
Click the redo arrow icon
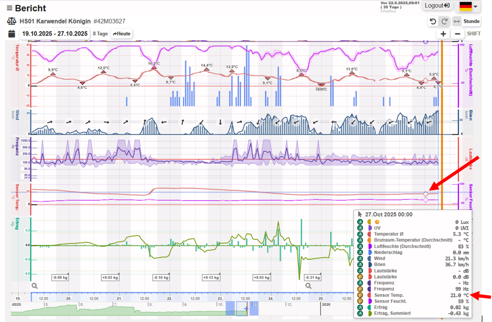click(x=444, y=21)
